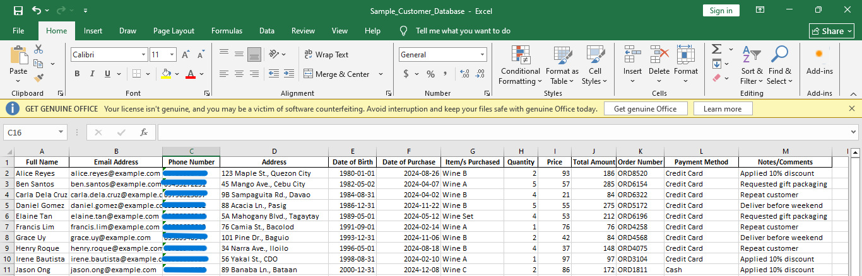Toggle Italic formatting
This screenshot has height=276, width=862.
coord(92,74)
